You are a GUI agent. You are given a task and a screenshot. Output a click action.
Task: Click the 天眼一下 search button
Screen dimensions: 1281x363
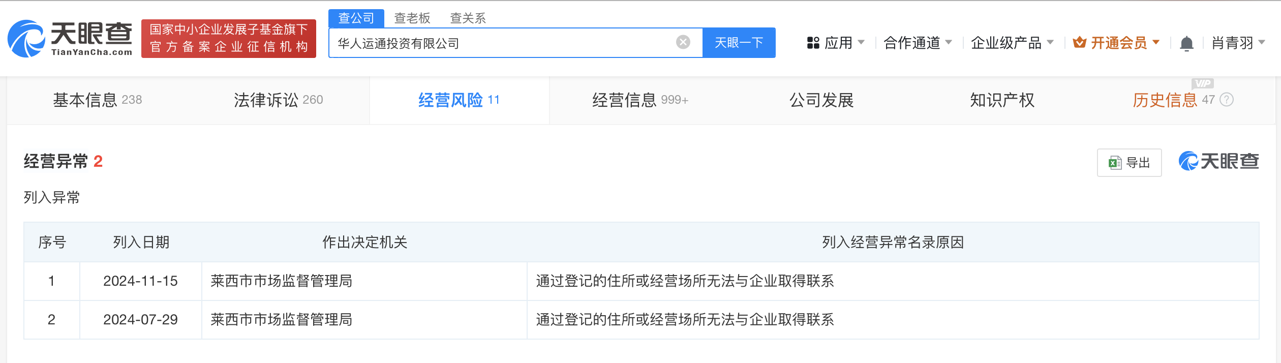pyautogui.click(x=739, y=43)
